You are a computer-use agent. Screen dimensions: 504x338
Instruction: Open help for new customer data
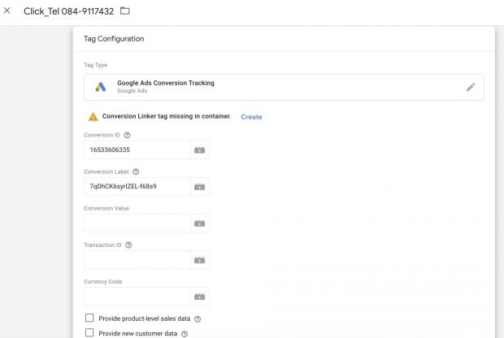185,334
